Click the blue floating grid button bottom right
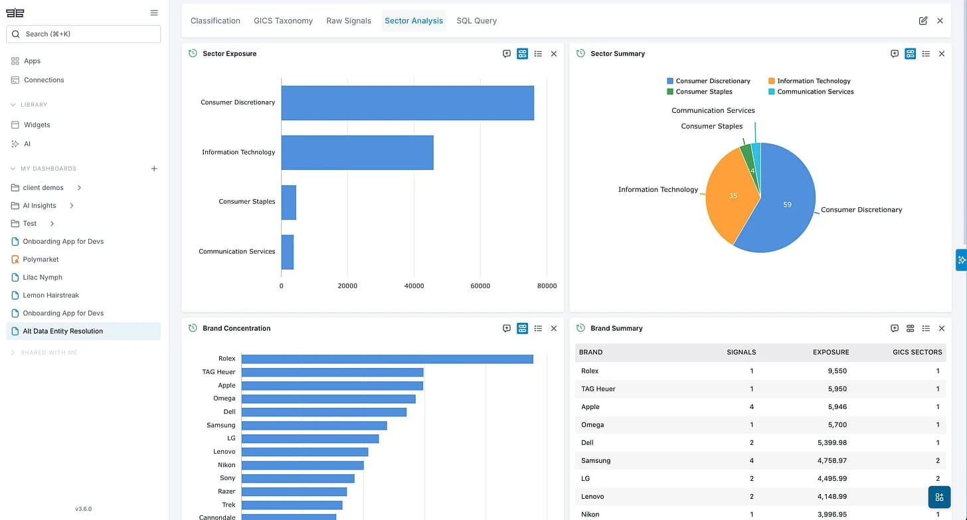The height and width of the screenshot is (520, 967). (939, 497)
